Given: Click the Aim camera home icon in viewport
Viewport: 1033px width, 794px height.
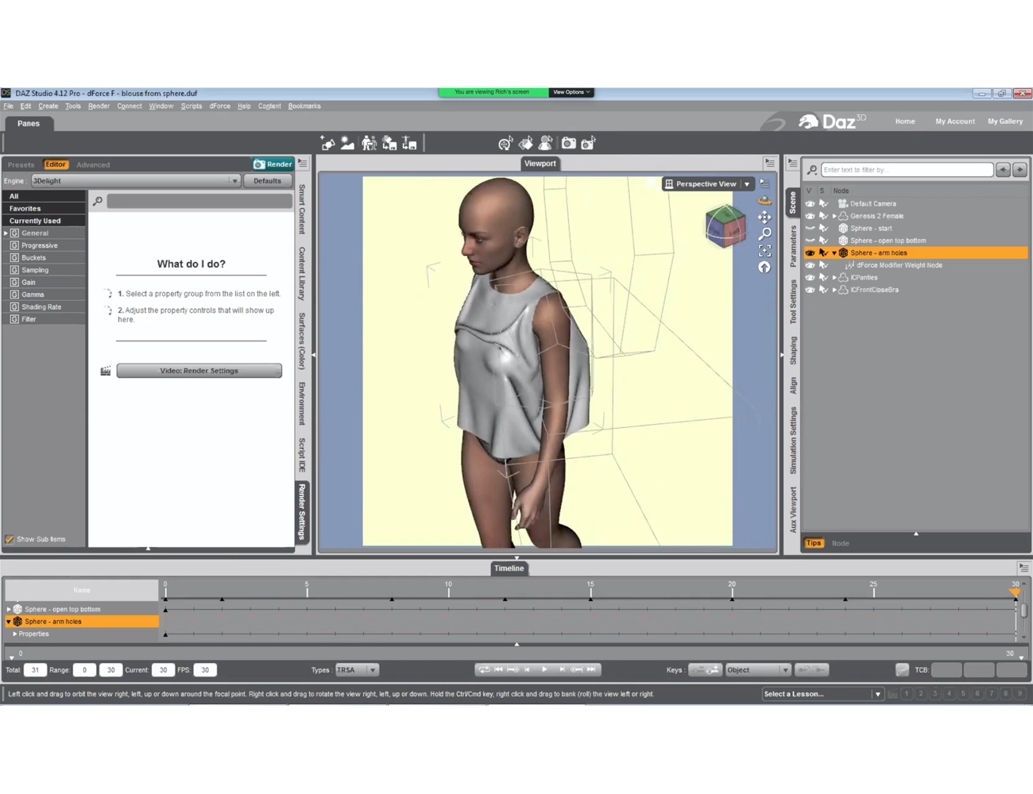Looking at the screenshot, I should [x=764, y=268].
